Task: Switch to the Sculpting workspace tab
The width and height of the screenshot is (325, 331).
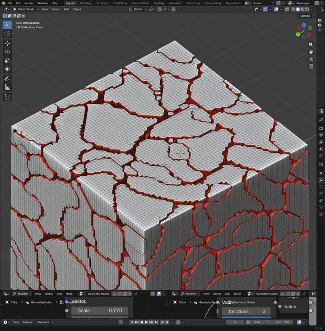Action: click(x=102, y=3)
